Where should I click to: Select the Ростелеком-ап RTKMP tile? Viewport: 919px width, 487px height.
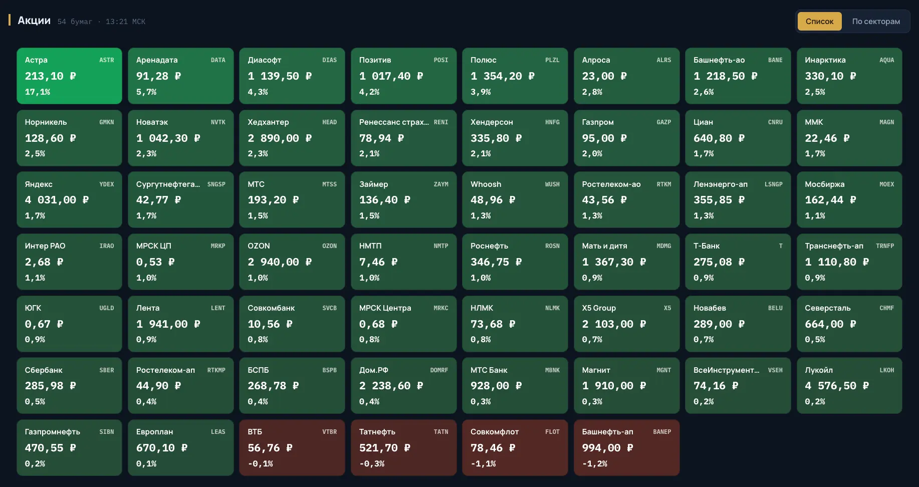[181, 386]
